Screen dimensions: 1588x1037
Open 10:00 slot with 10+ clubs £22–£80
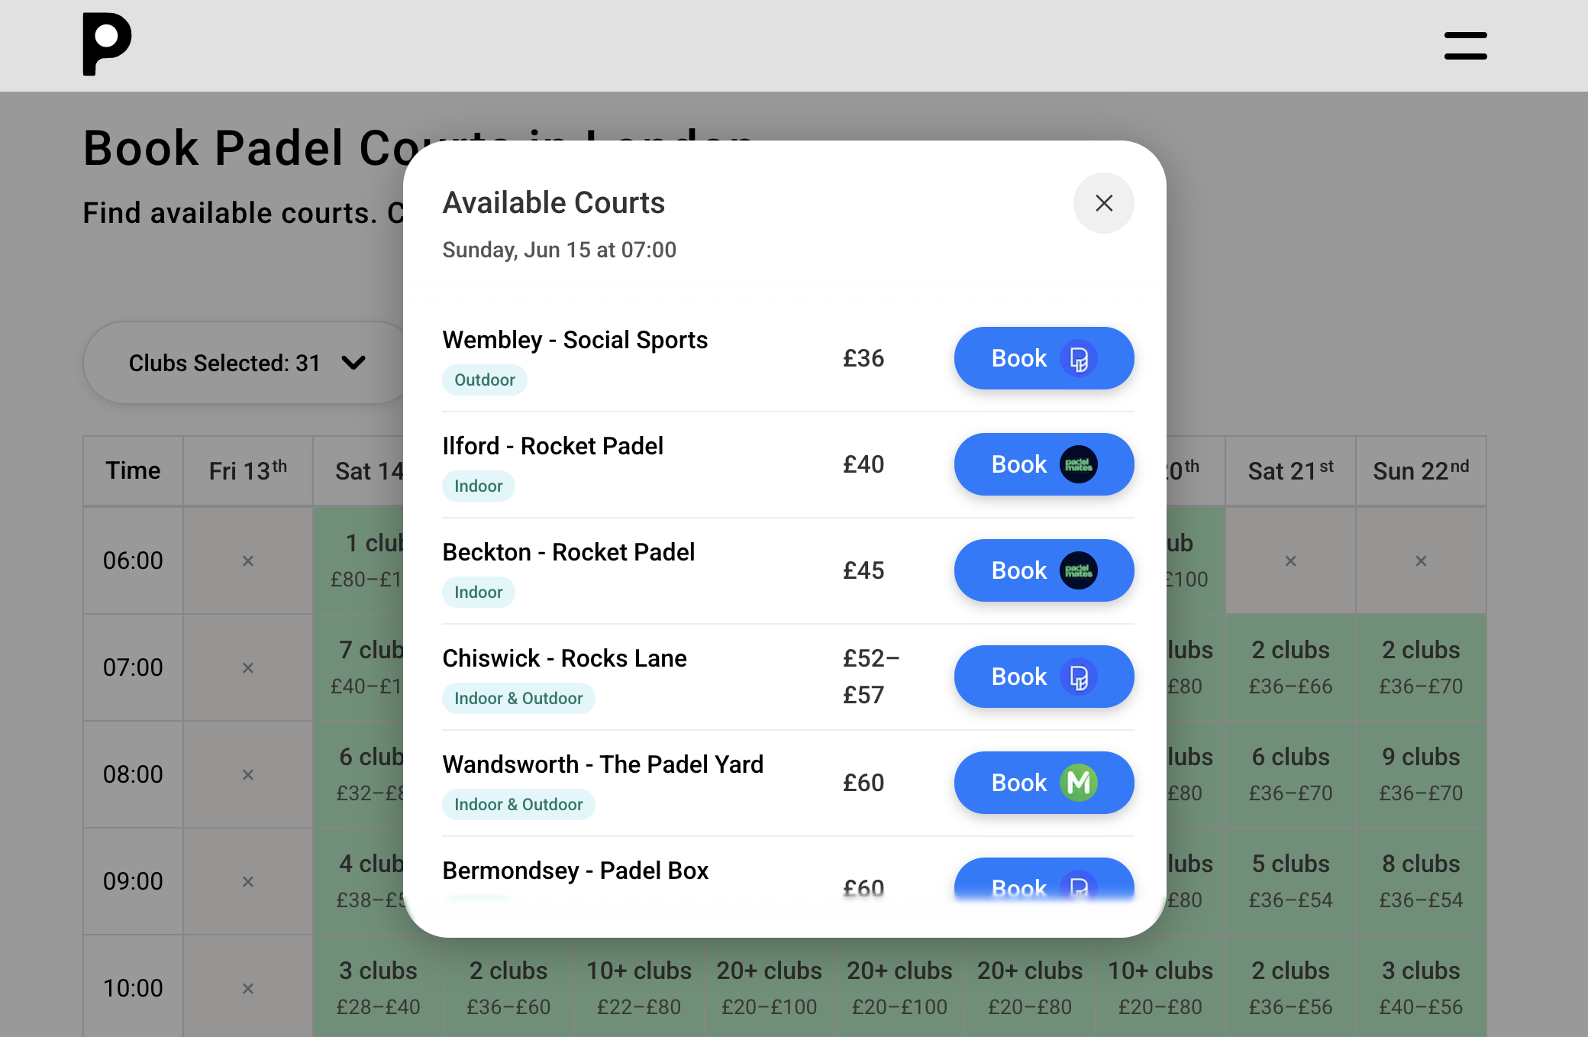point(639,987)
